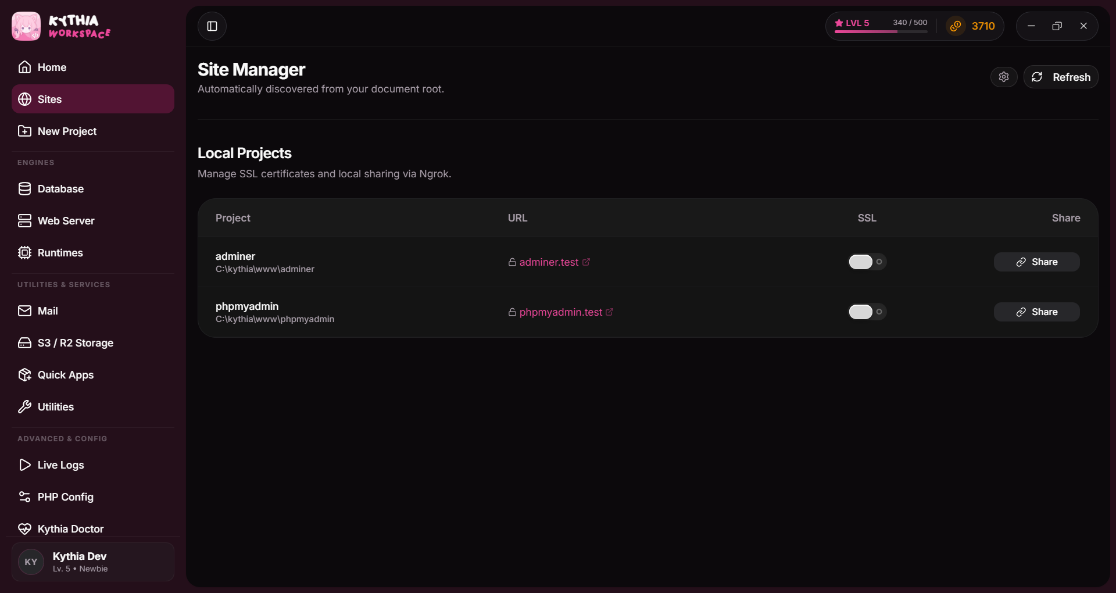Click the LVL 5 star icon
This screenshot has width=1116, height=593.
tap(839, 23)
